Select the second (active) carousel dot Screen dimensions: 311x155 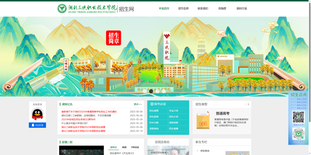151,91
